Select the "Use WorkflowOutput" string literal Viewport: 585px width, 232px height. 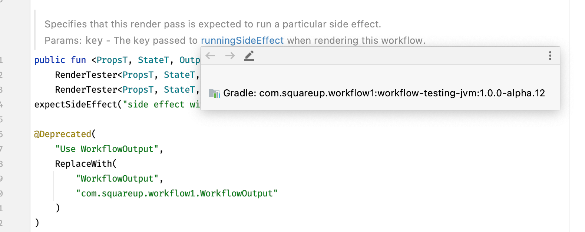pyautogui.click(x=106, y=149)
